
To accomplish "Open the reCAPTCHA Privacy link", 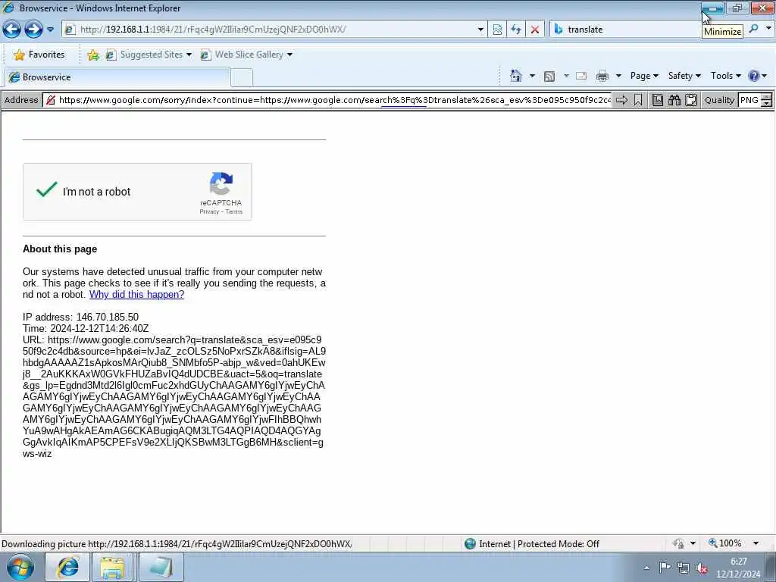I will [209, 212].
